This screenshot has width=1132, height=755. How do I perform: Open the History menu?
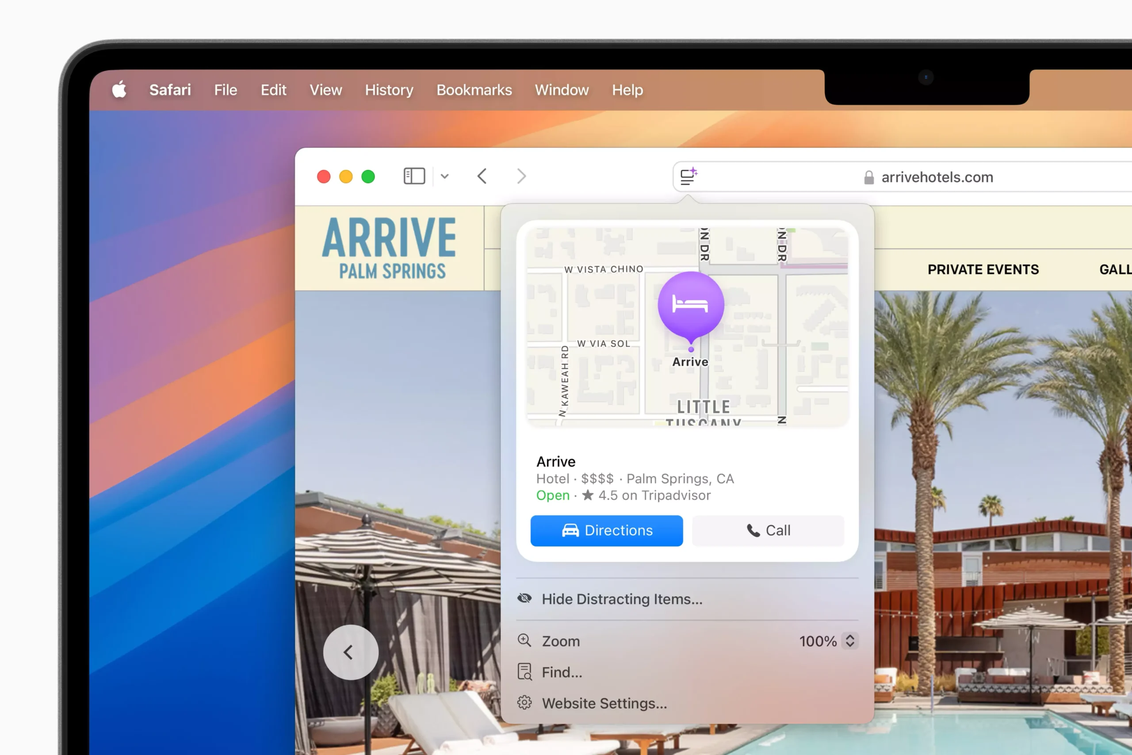coord(389,89)
